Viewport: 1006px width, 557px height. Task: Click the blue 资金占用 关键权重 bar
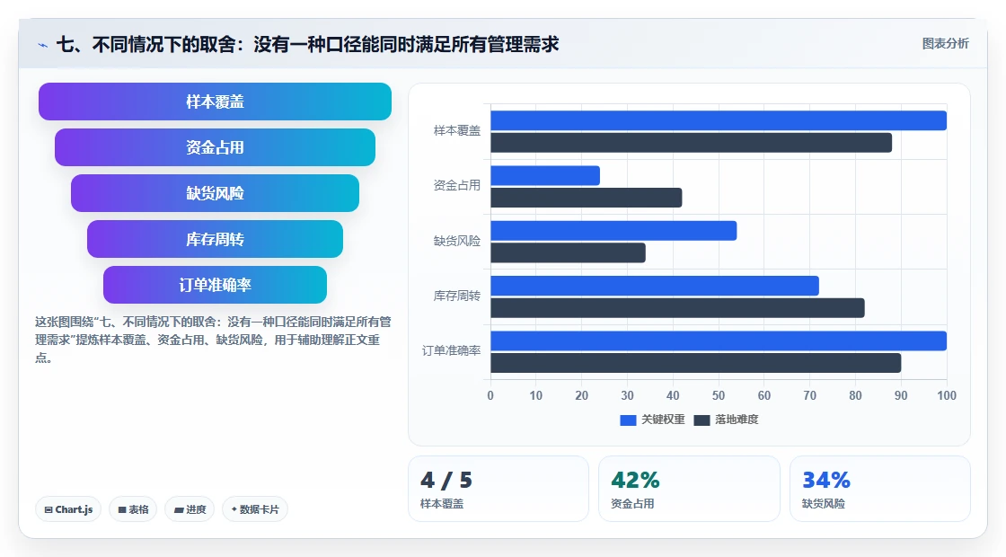click(545, 176)
